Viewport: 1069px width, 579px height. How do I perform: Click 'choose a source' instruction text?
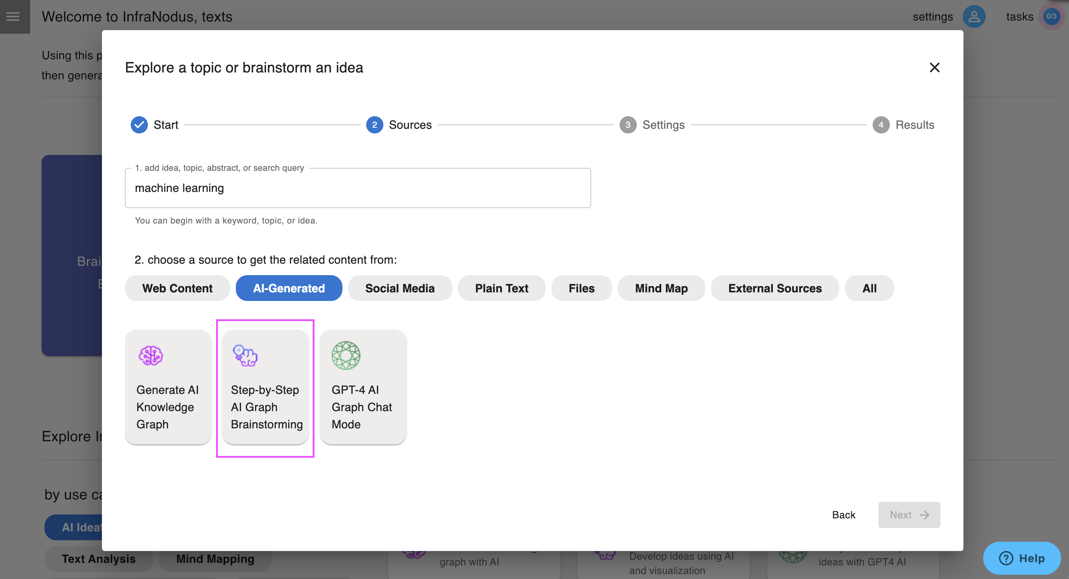[265, 260]
